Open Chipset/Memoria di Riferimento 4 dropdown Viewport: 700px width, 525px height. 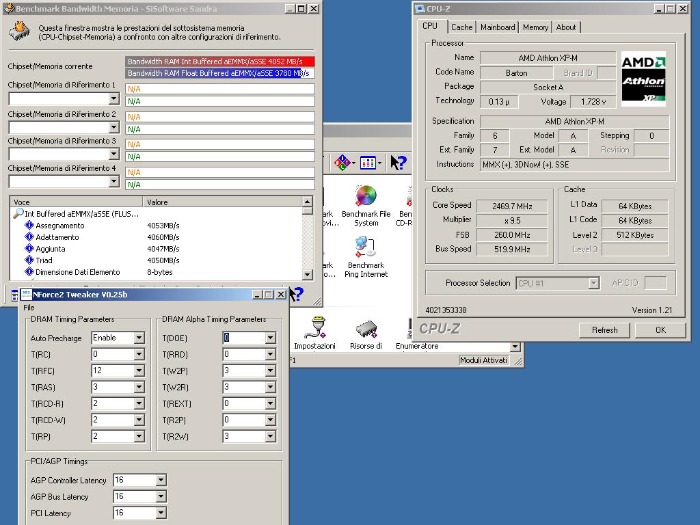coord(114,181)
